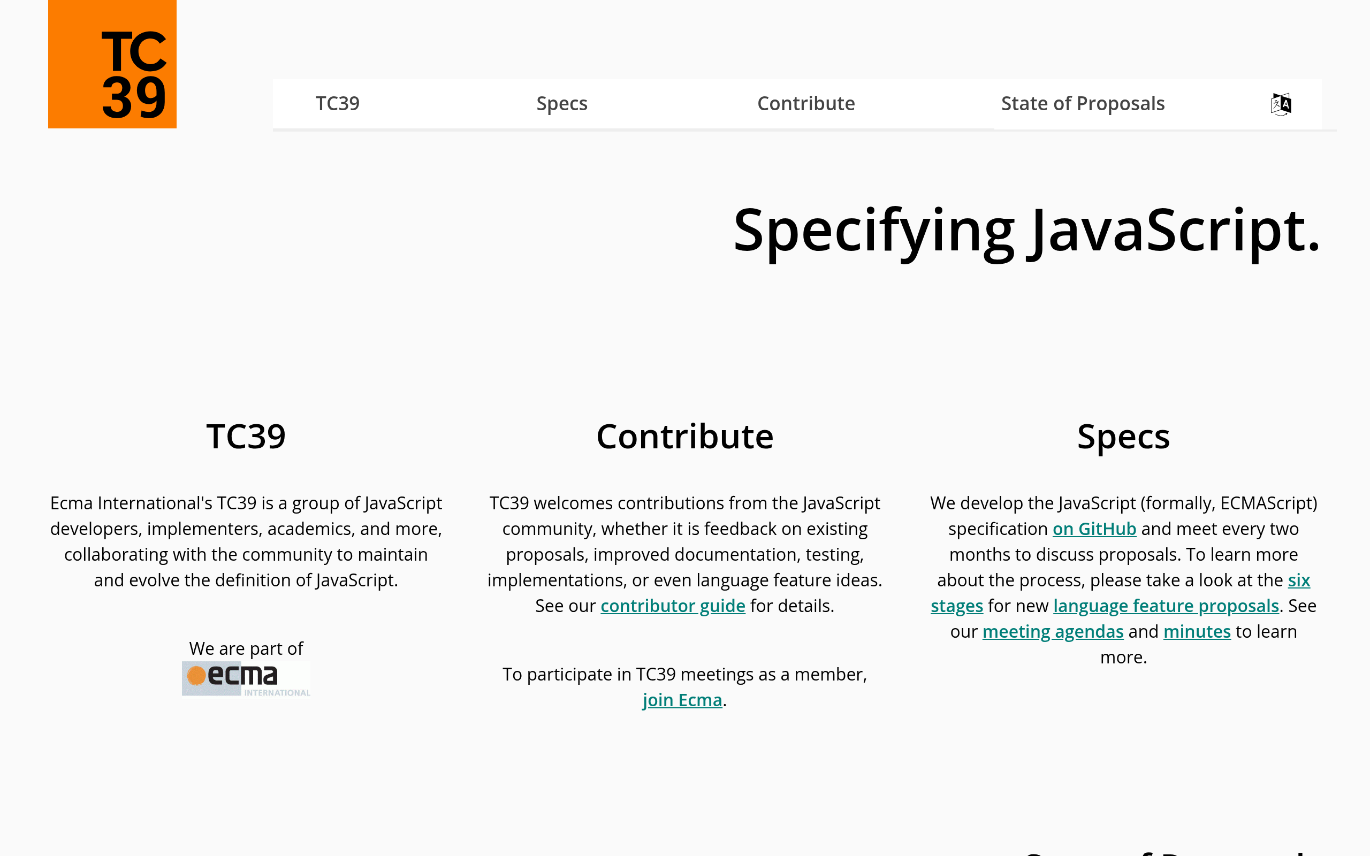Open the State of Proposals item
The width and height of the screenshot is (1370, 856).
pyautogui.click(x=1083, y=104)
